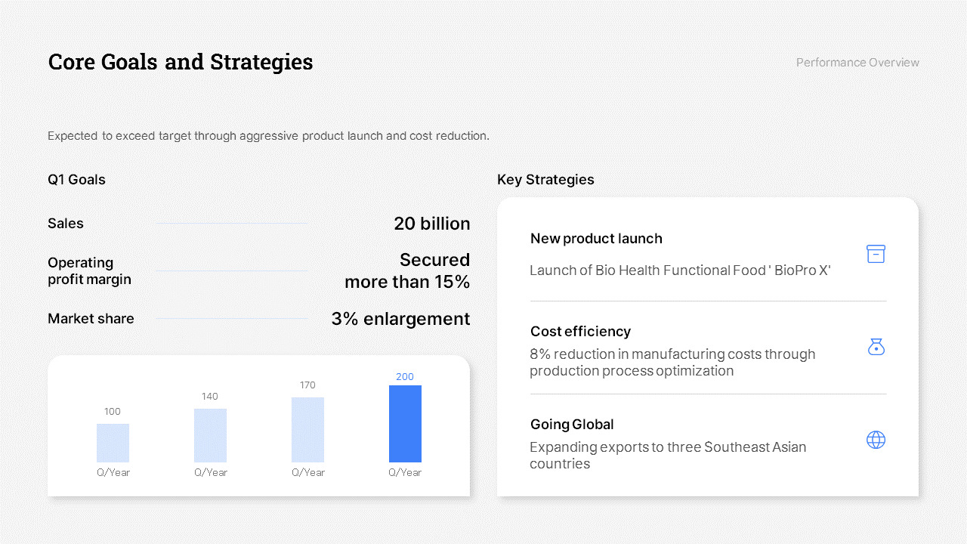This screenshot has height=544, width=967.
Task: Click the Core Goals and Strategies title
Action: tap(181, 62)
